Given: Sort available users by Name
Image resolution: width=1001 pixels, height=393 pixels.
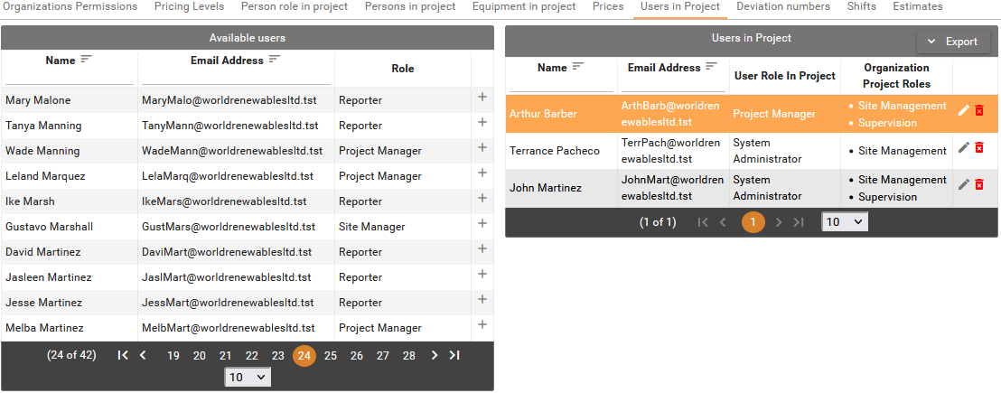Looking at the screenshot, I should coord(87,59).
